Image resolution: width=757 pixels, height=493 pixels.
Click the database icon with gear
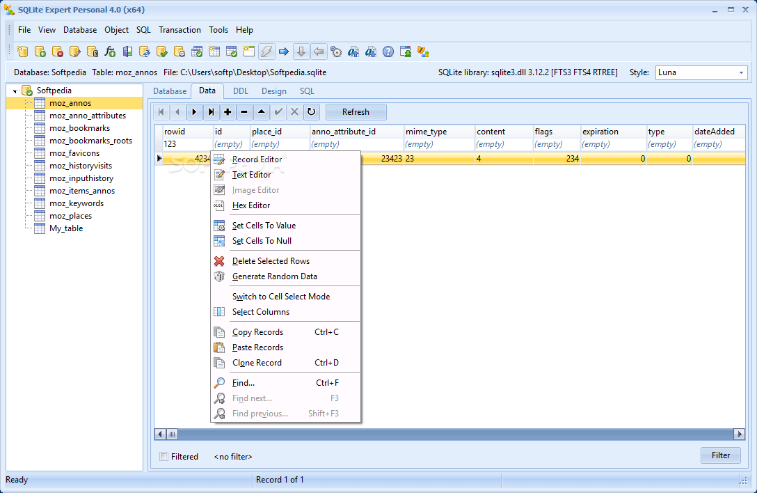tap(179, 52)
